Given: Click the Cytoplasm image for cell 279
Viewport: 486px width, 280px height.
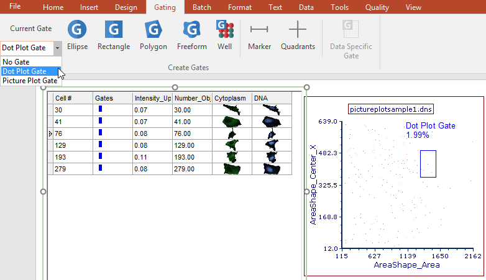Looking at the screenshot, I should pos(231,169).
